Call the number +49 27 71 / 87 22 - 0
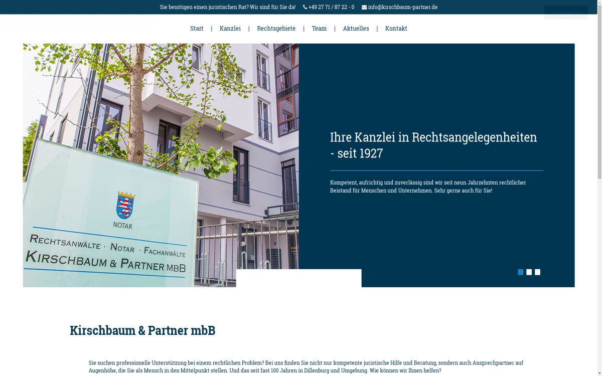Image resolution: width=602 pixels, height=376 pixels. 331,7
